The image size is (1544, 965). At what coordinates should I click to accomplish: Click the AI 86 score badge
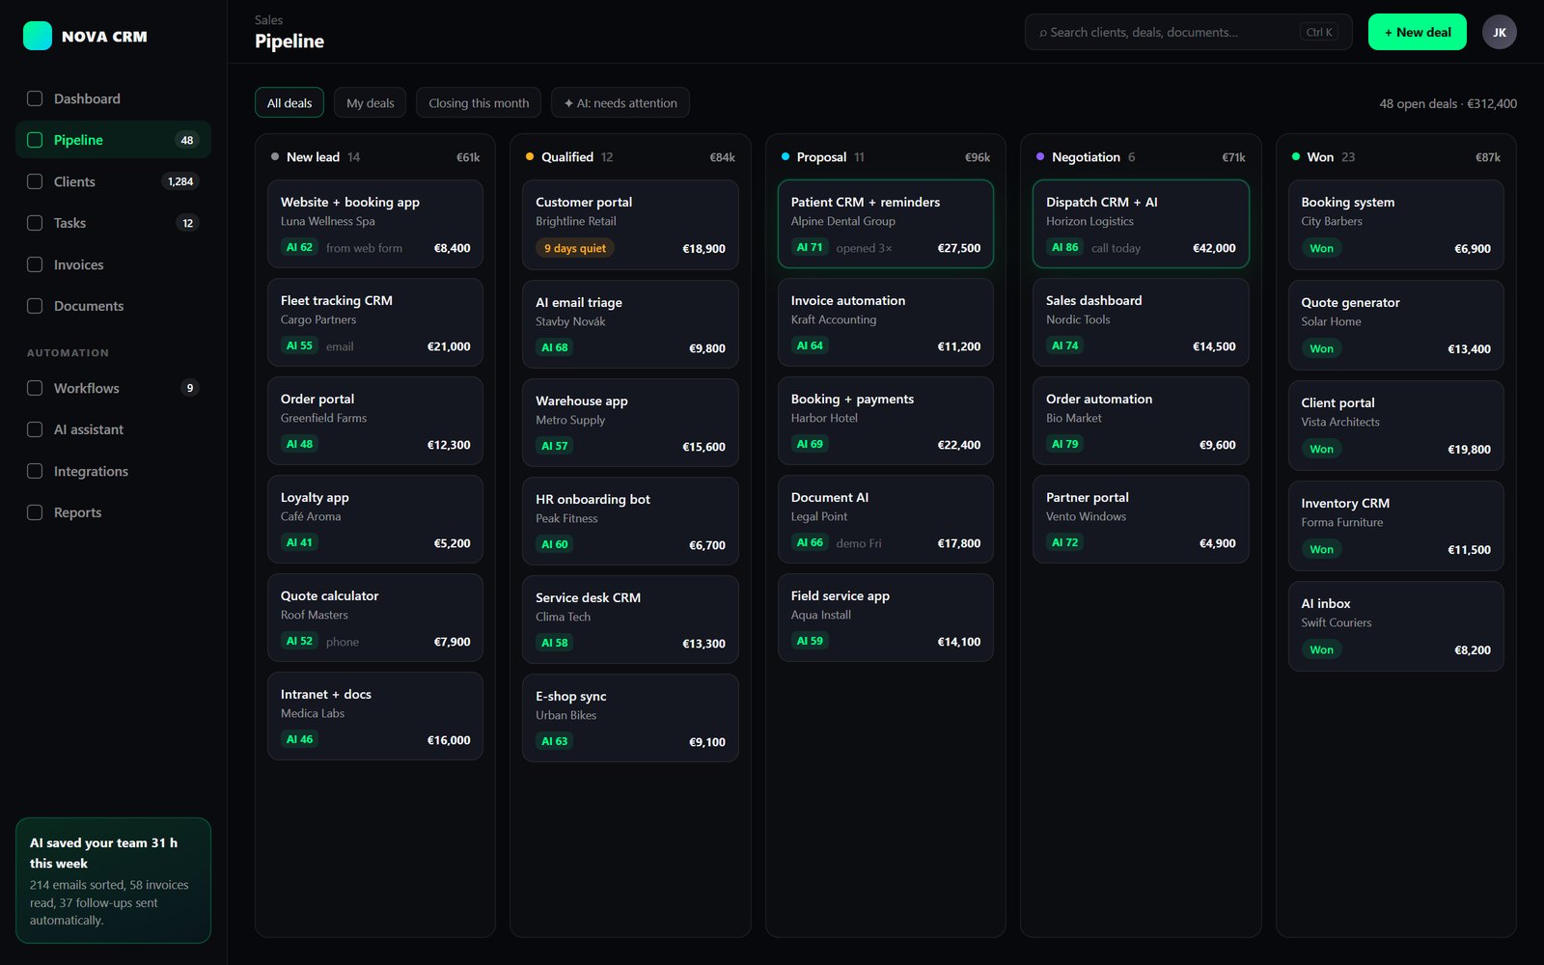[1065, 248]
